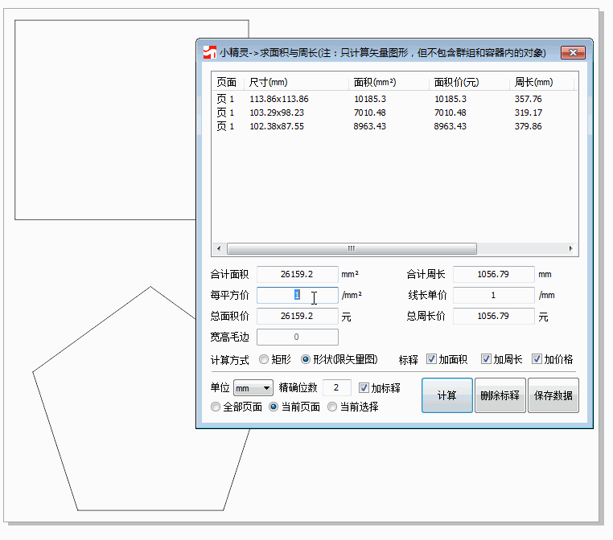The height and width of the screenshot is (540, 613).
Task: Click the 总面积价 value field
Action: pos(298,316)
